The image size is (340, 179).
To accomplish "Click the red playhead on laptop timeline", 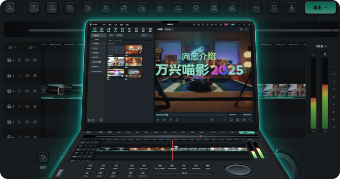I will pyautogui.click(x=172, y=150).
